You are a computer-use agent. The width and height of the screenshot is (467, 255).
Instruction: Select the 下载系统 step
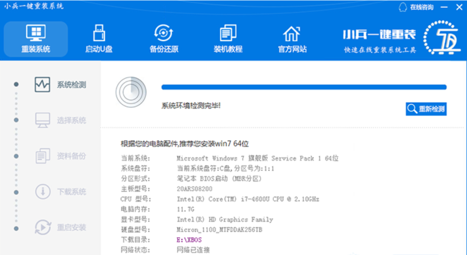(61, 191)
